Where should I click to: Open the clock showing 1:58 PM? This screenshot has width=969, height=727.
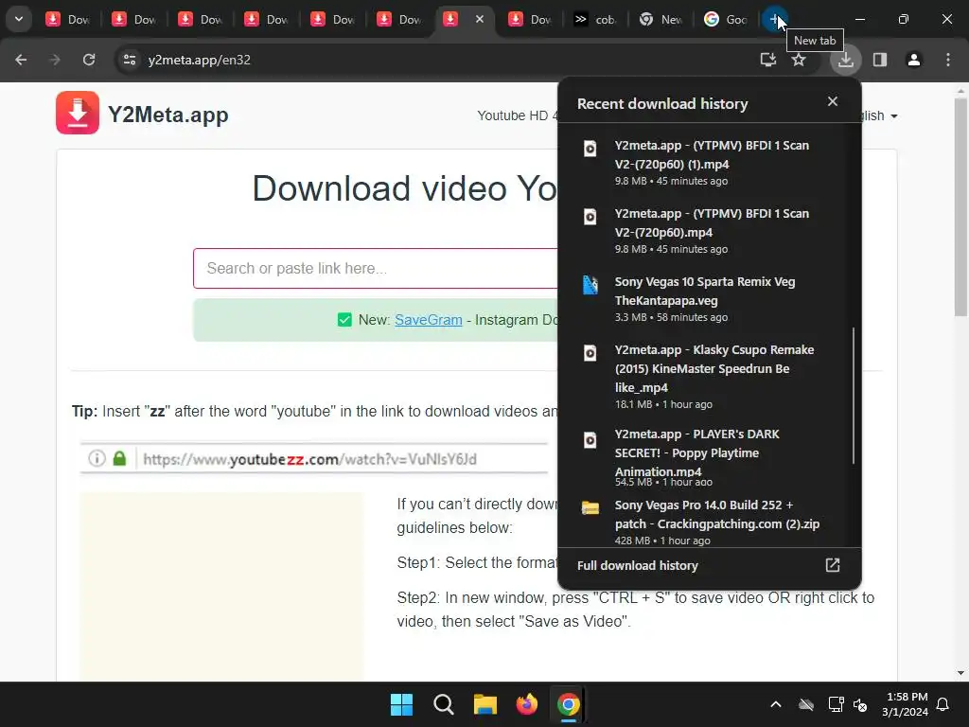tap(906, 704)
